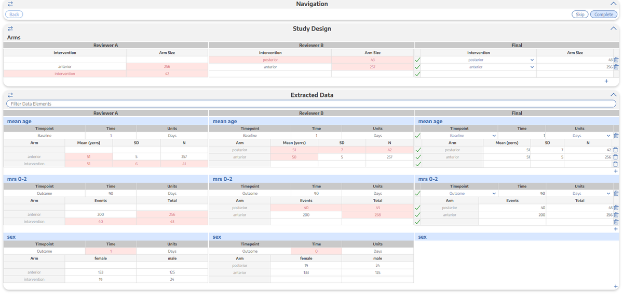
Task: Delete Final mean age anterior row
Action: 616,157
